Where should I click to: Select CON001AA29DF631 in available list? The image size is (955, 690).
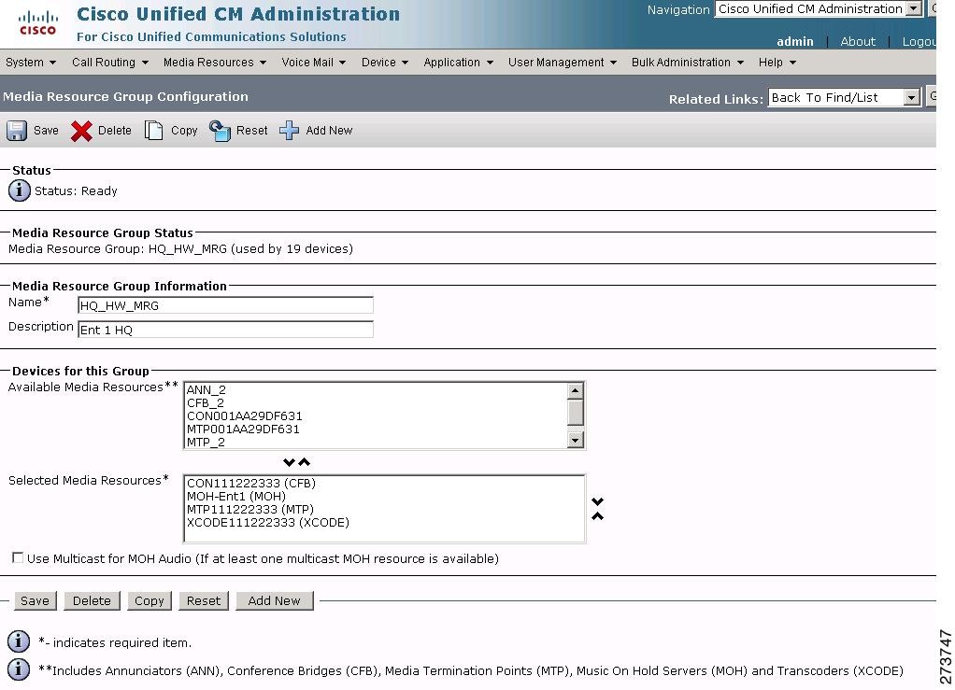(244, 416)
